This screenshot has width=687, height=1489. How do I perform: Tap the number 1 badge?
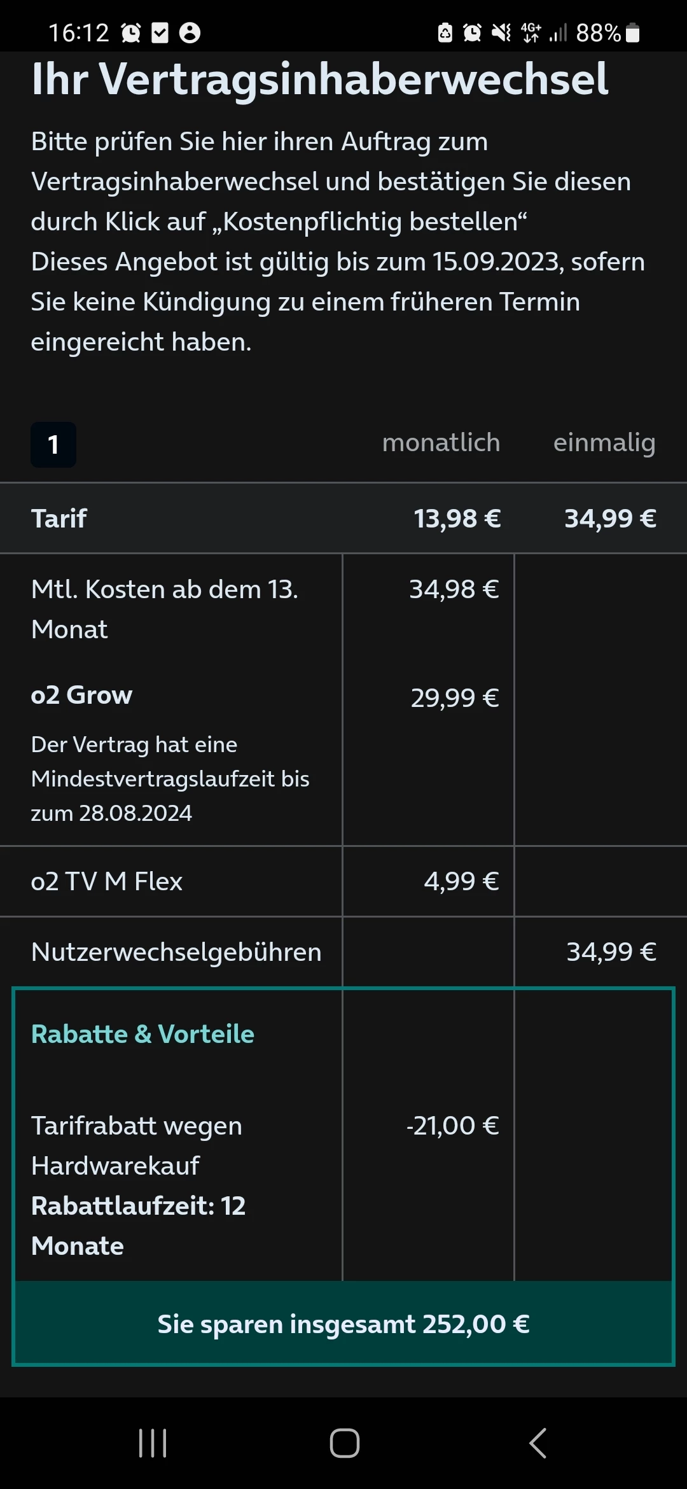[53, 445]
